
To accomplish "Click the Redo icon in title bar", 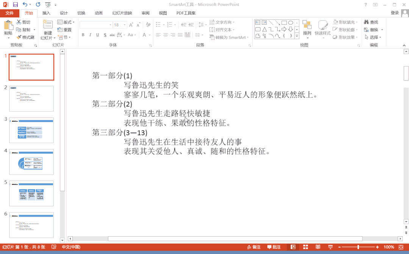I will click(x=38, y=5).
